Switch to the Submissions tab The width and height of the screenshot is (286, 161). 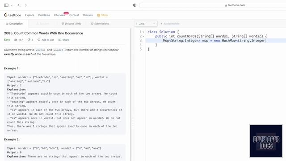(100, 24)
